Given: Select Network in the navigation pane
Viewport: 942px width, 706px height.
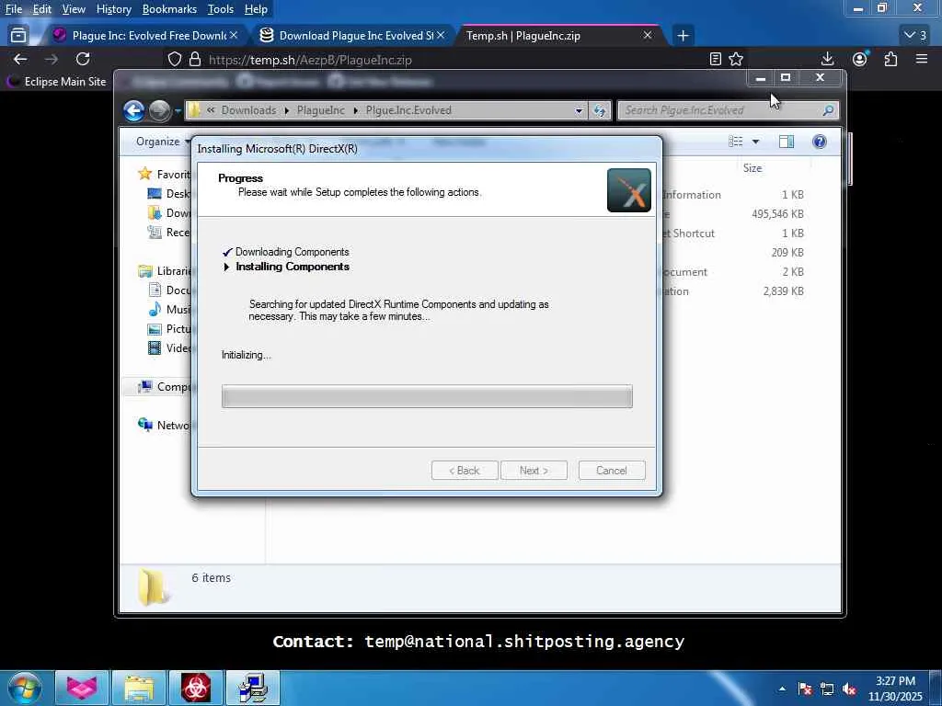Looking at the screenshot, I should pyautogui.click(x=164, y=425).
